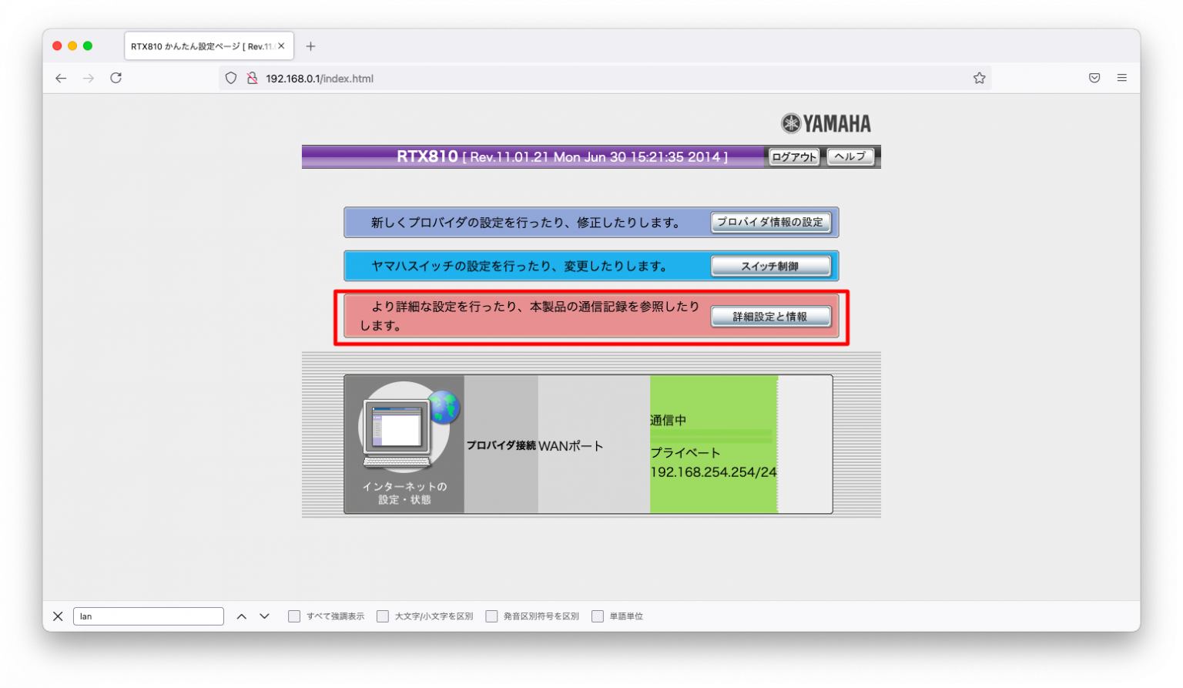Click the back navigation arrow
The width and height of the screenshot is (1183, 688).
tap(61, 78)
